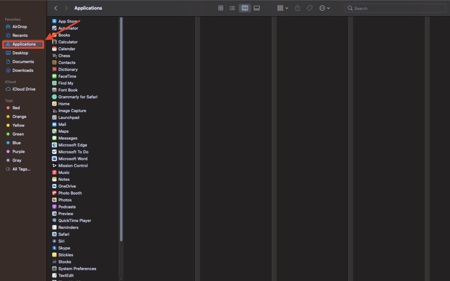Select the Microsoft Word app
The image size is (450, 281).
click(x=73, y=159)
